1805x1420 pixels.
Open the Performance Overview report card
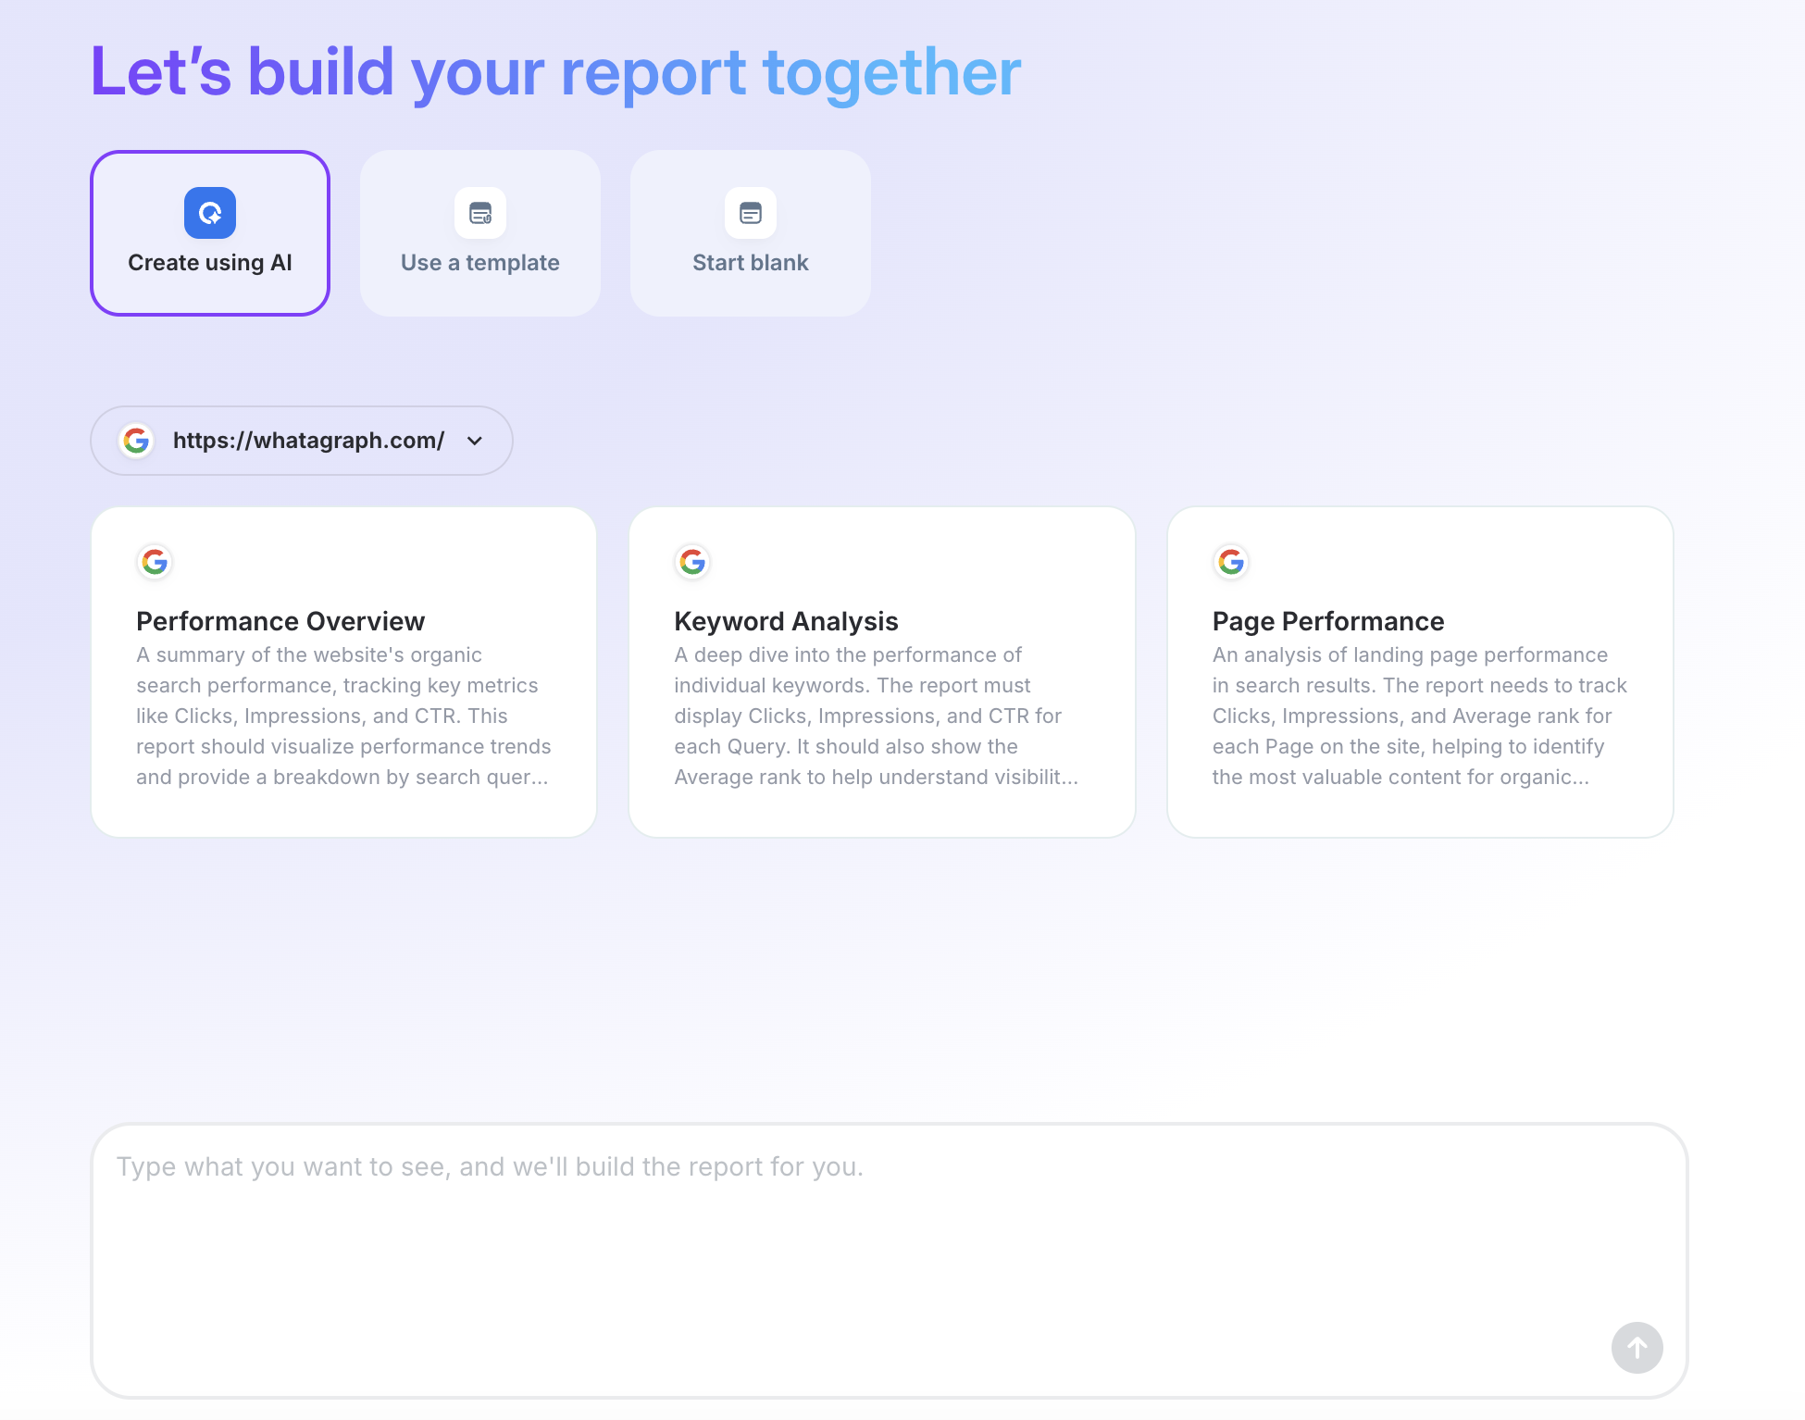343,671
